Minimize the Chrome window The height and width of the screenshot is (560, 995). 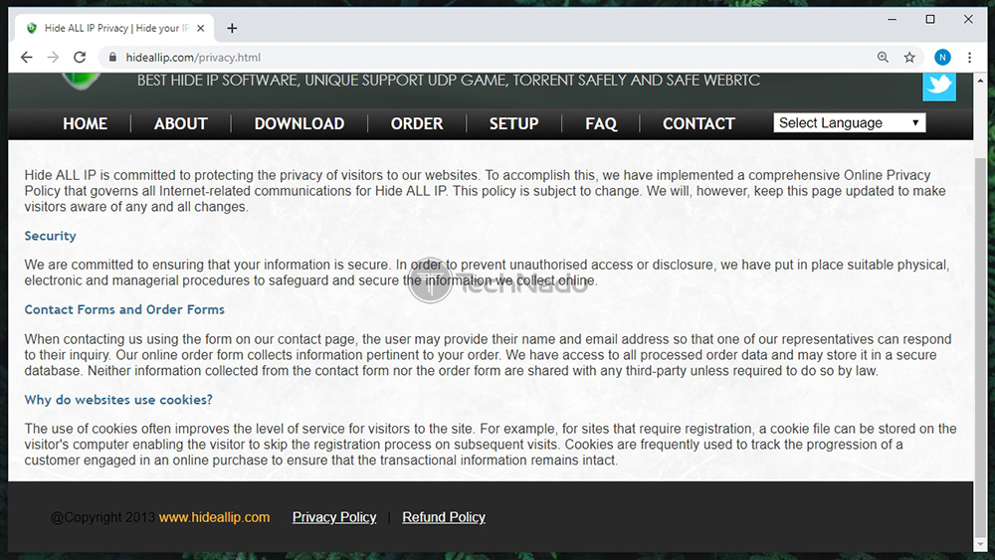click(893, 19)
